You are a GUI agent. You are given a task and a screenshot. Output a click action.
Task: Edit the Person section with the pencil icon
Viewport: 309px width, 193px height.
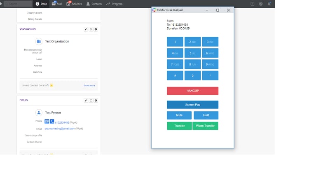click(x=86, y=101)
